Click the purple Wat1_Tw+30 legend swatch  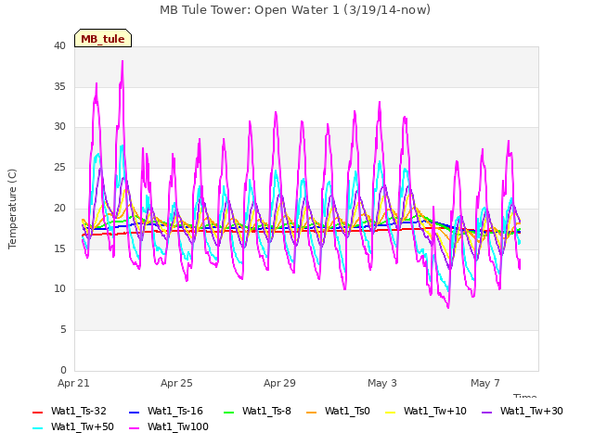click(x=486, y=412)
